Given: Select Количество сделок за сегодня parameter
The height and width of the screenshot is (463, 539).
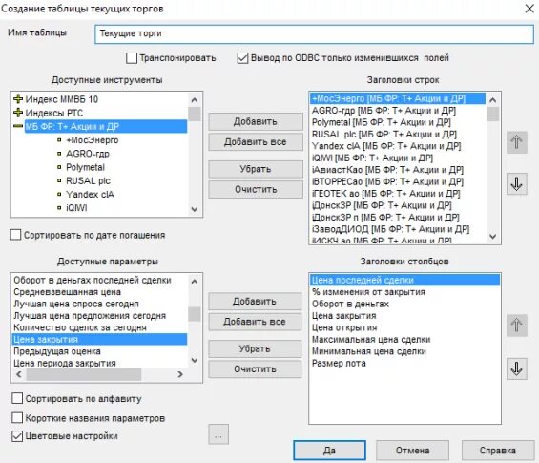Looking at the screenshot, I should 99,327.
